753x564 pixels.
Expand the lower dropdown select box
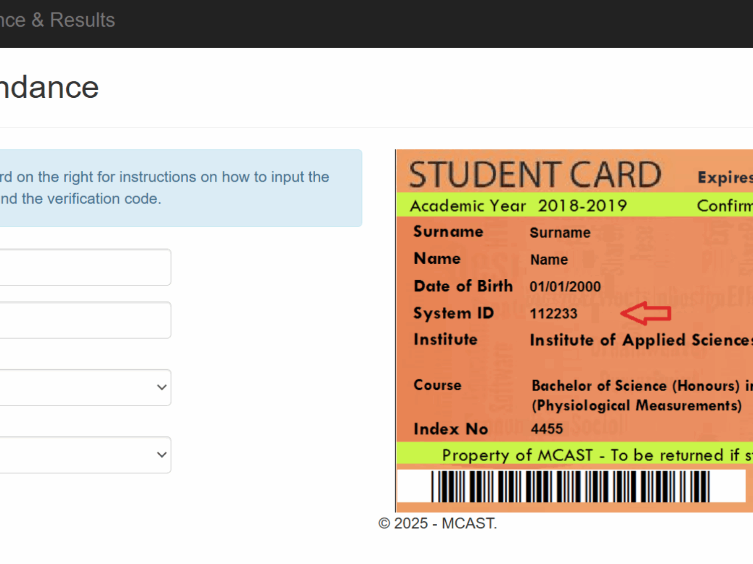[85, 455]
